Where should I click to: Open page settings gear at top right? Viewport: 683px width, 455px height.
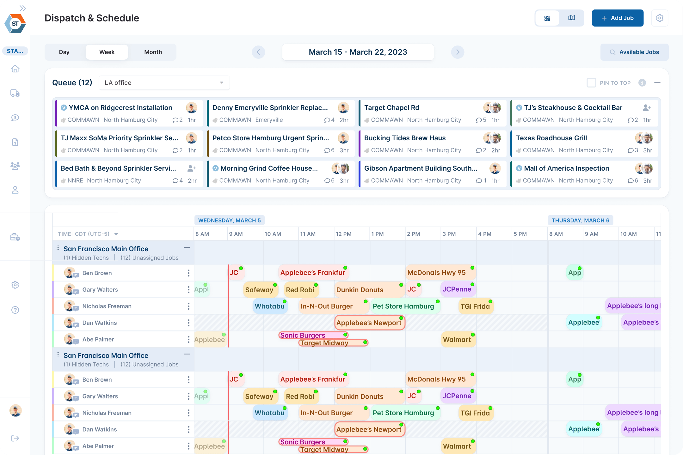(660, 18)
